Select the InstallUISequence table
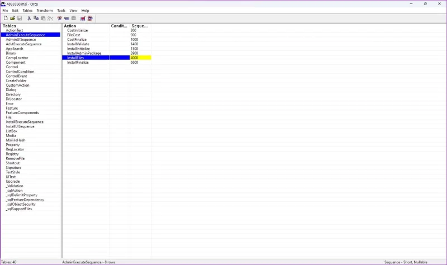This screenshot has height=265, width=447. [x=20, y=126]
